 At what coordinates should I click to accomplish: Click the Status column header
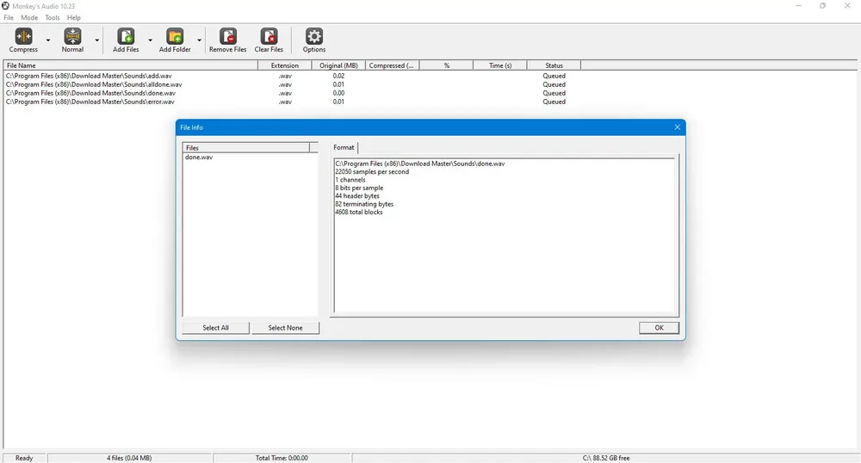click(554, 65)
